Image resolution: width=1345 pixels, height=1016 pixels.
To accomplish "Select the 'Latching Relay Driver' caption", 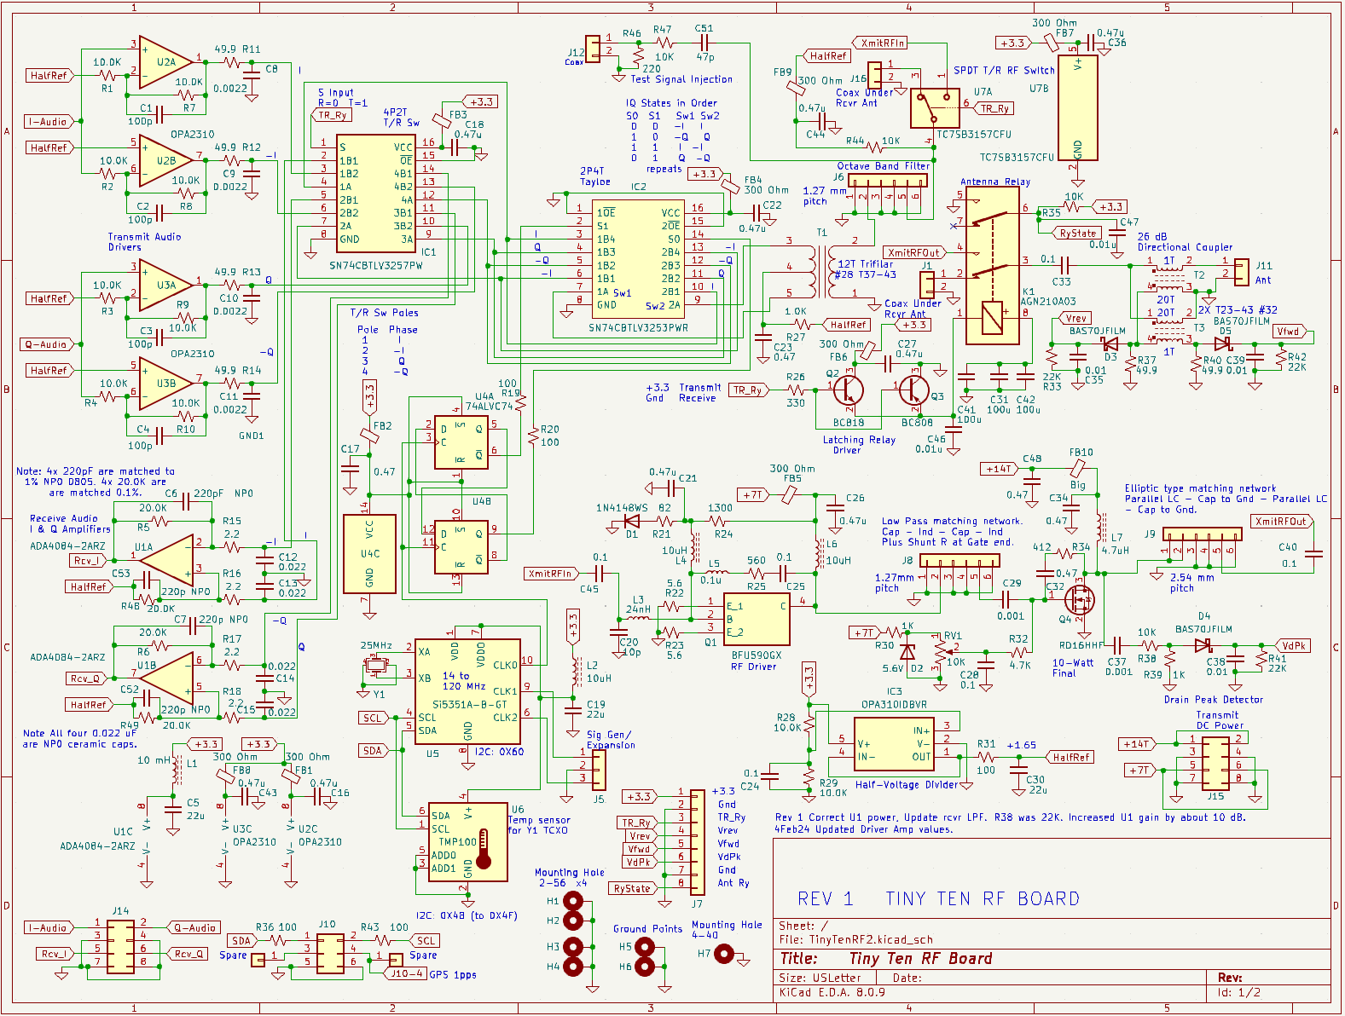I will [x=859, y=445].
